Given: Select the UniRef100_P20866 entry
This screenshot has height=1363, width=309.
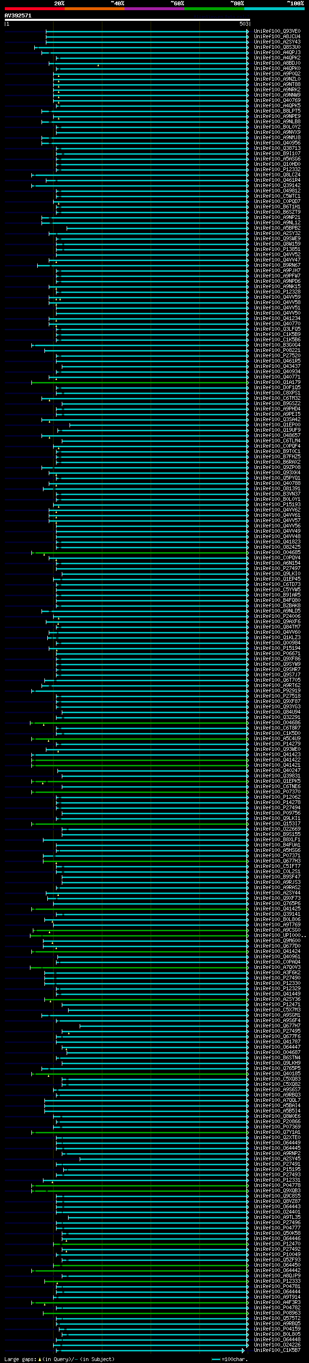Looking at the screenshot, I should click(277, 1121).
